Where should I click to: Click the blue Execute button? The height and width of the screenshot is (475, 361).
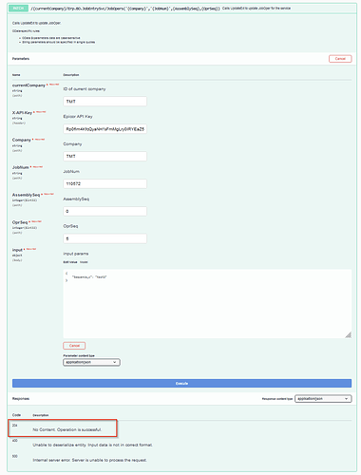(181, 383)
